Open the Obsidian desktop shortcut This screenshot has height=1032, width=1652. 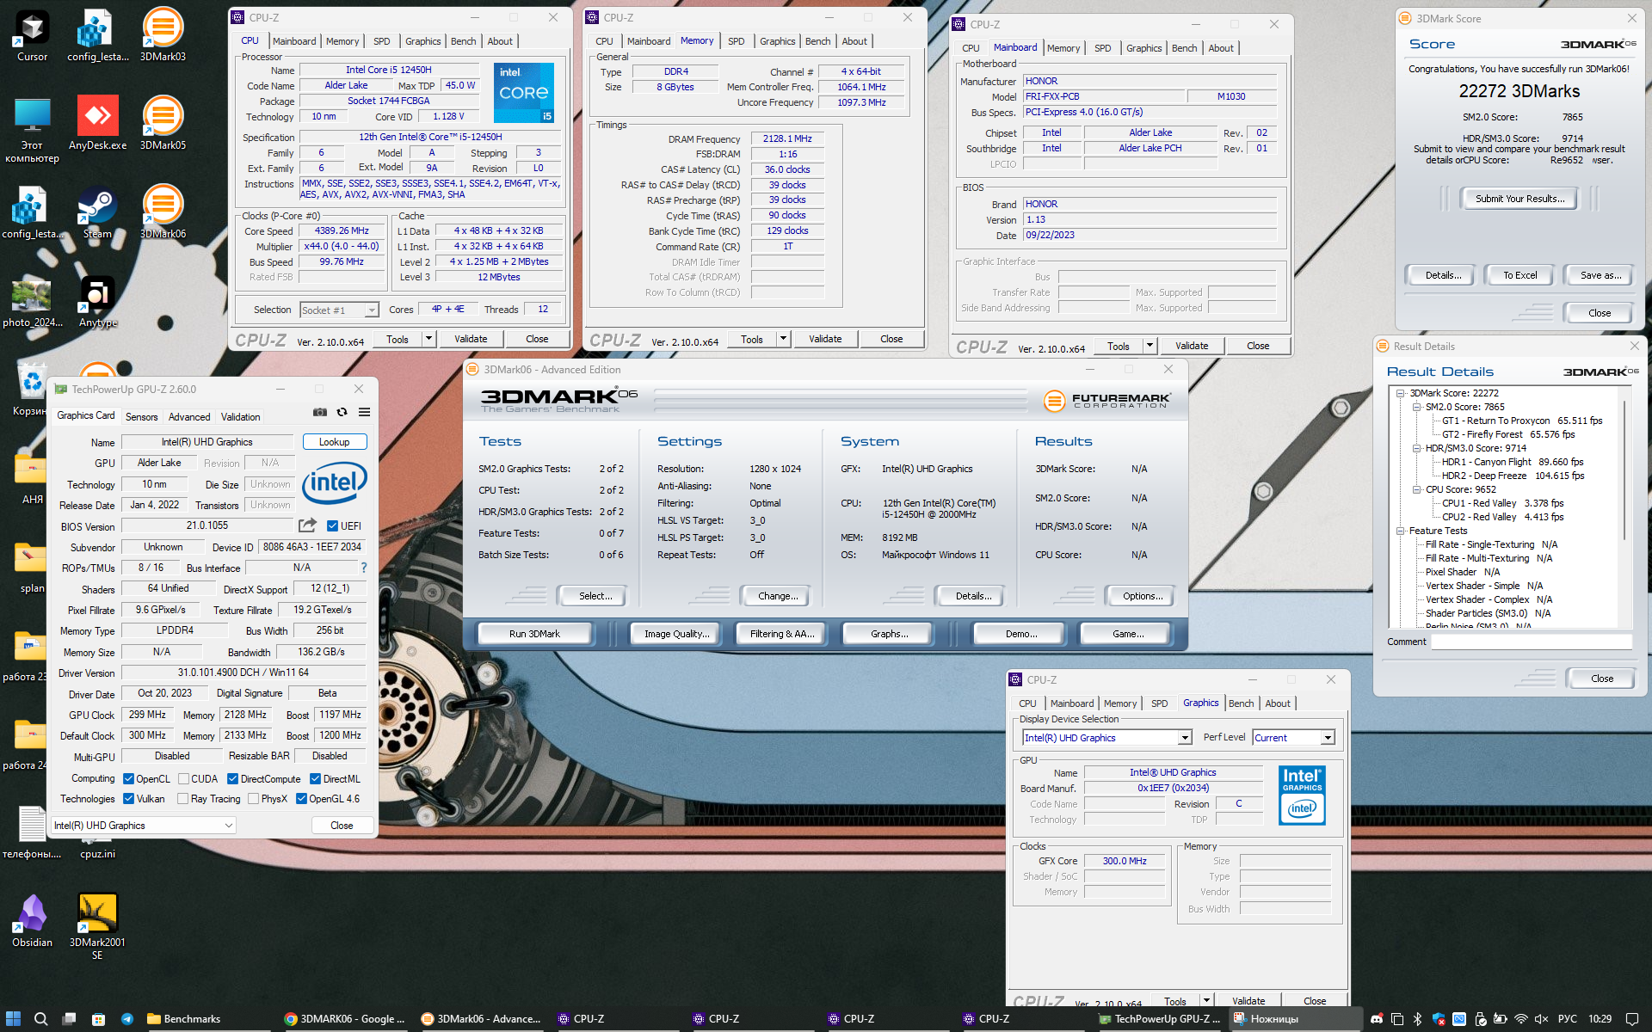(33, 921)
